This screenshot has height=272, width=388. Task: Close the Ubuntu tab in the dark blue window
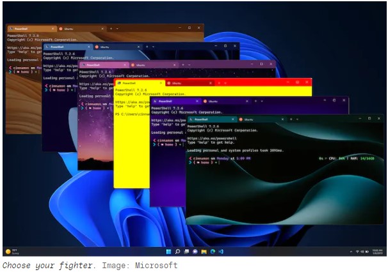(139, 47)
